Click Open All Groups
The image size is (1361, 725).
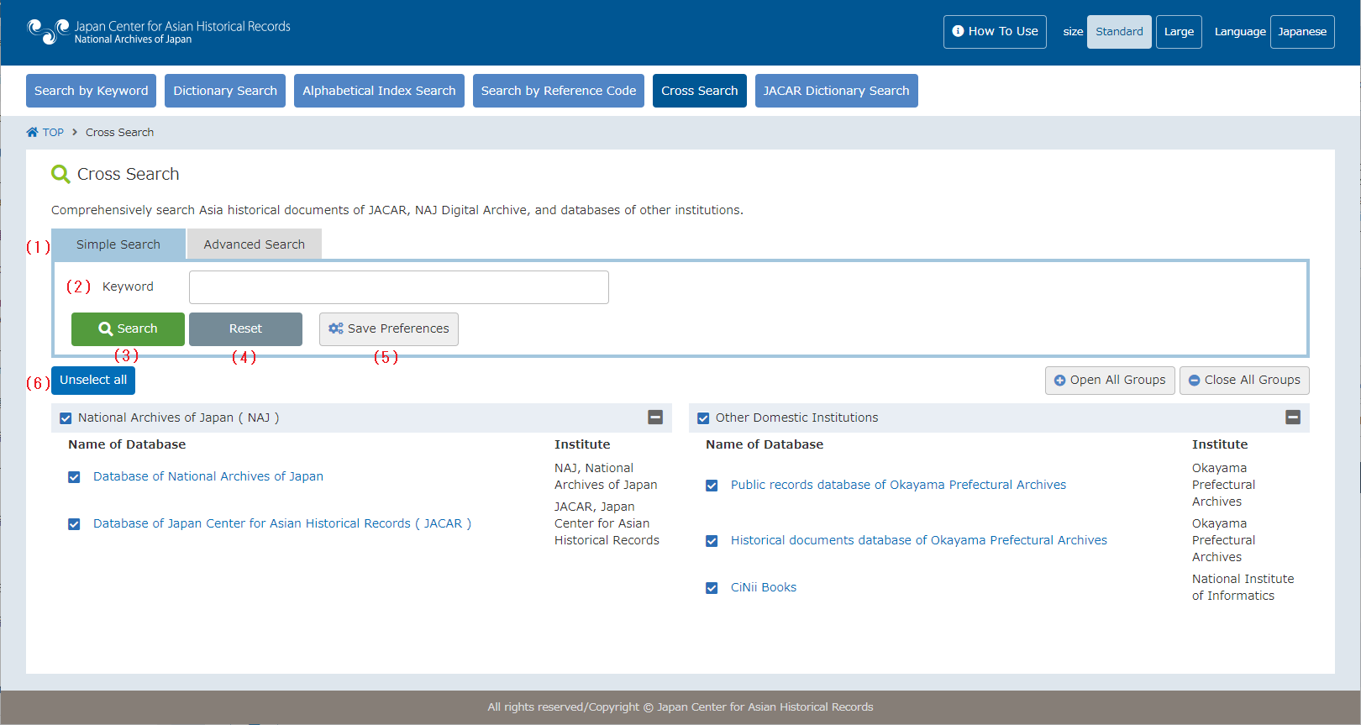click(x=1110, y=381)
